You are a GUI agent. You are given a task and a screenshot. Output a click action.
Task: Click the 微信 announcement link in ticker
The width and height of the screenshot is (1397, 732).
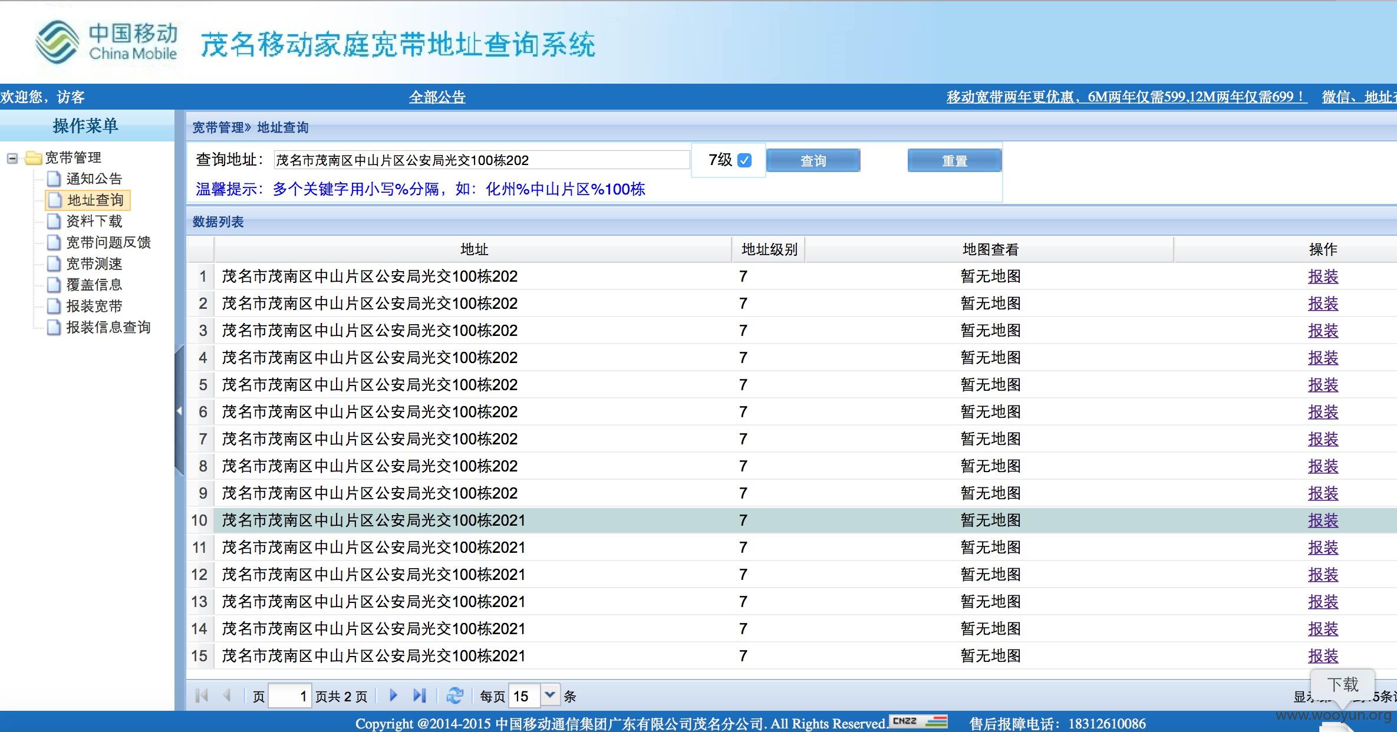pos(1359,97)
